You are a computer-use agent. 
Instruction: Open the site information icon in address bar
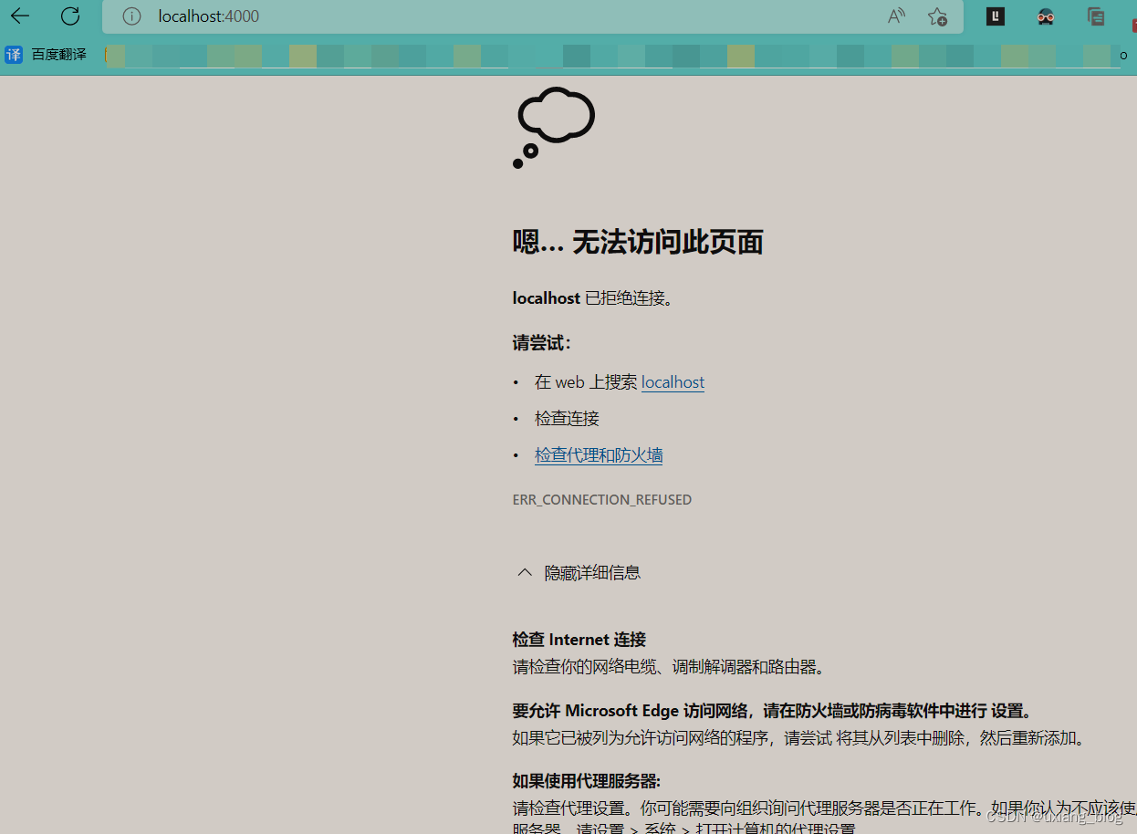(131, 16)
